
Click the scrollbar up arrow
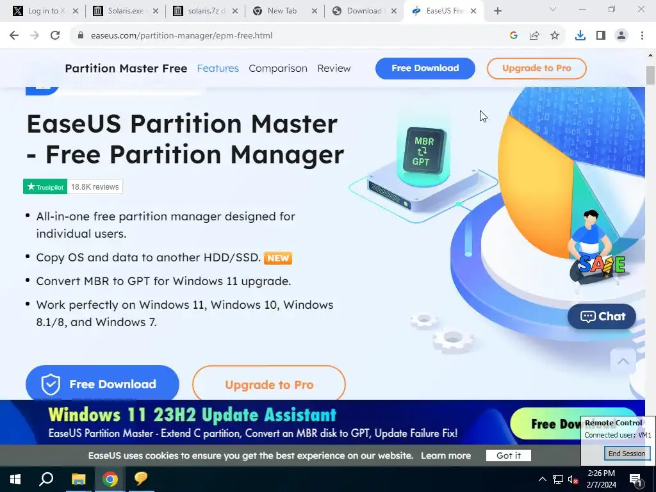click(x=650, y=55)
